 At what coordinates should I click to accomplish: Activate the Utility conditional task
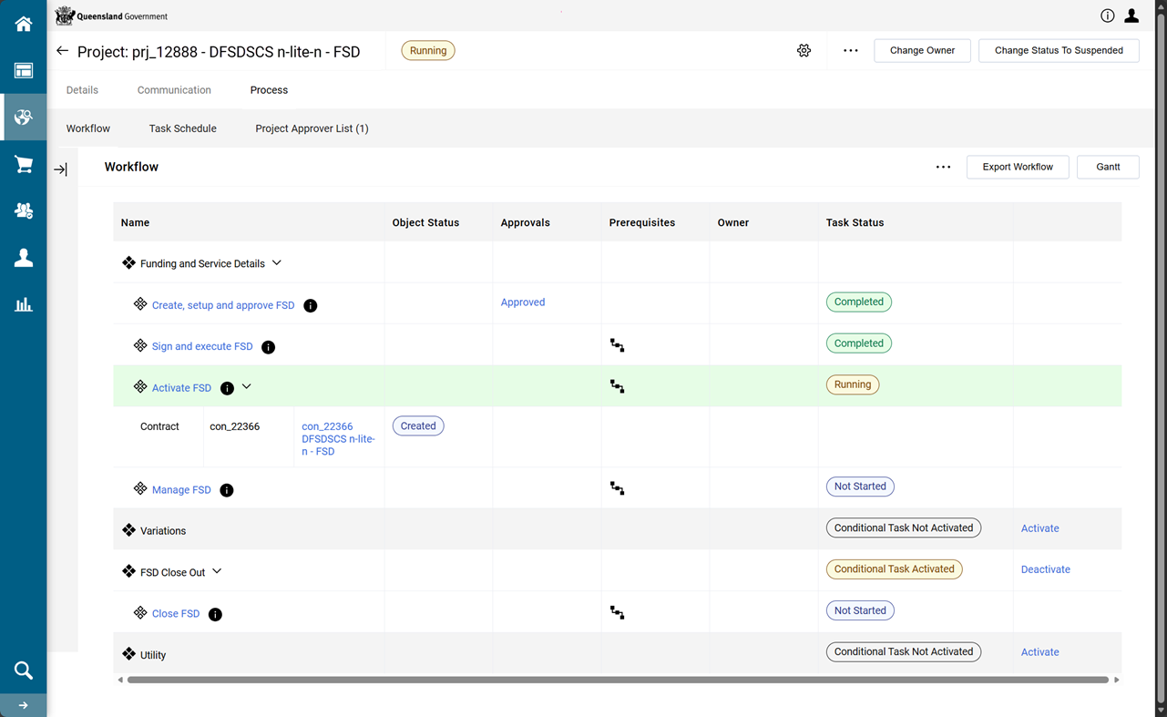(x=1039, y=652)
